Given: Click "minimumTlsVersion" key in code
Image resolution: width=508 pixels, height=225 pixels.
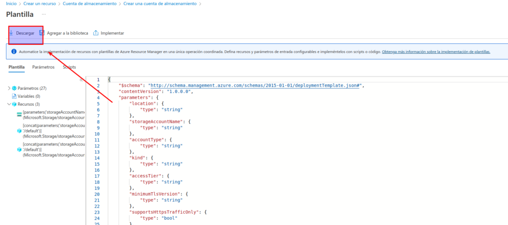Looking at the screenshot, I should point(155,194).
